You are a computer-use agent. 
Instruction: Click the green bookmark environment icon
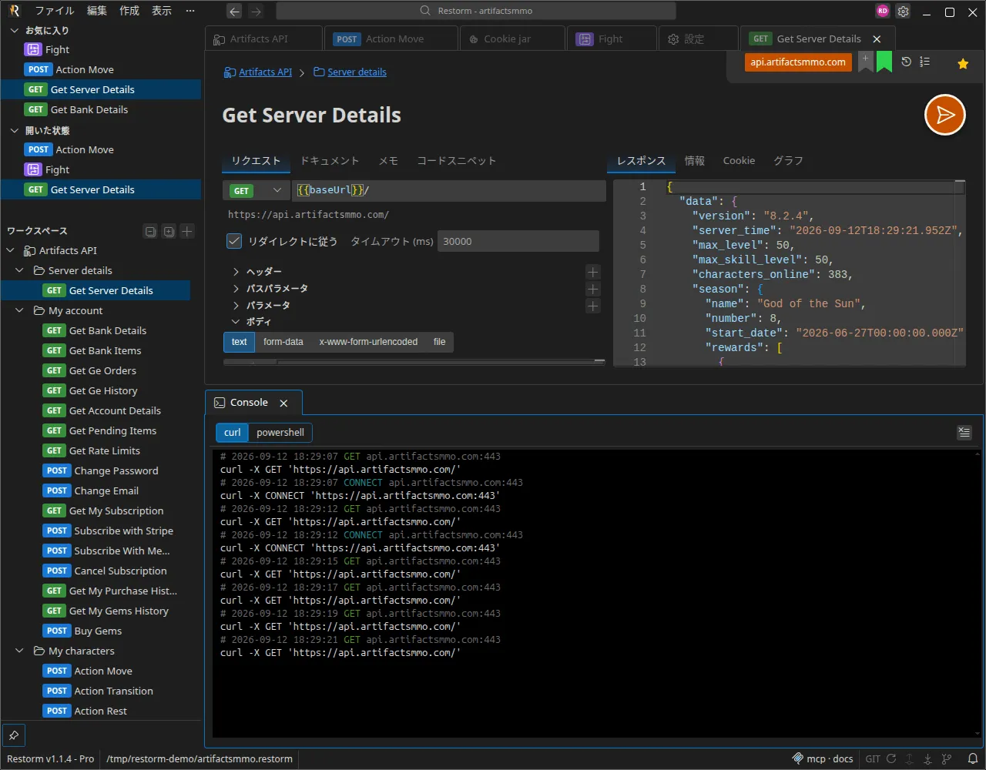(x=884, y=62)
